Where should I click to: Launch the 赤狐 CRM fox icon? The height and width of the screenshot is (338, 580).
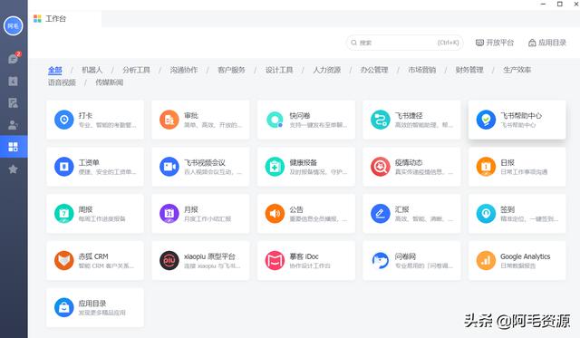pyautogui.click(x=64, y=261)
